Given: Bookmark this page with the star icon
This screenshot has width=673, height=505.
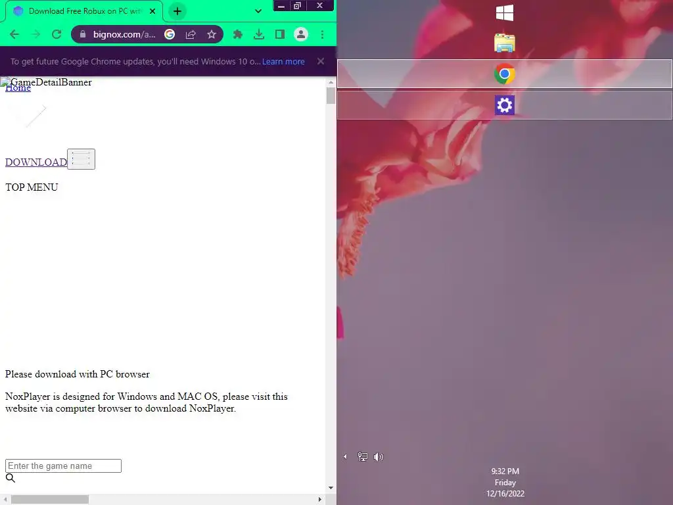Looking at the screenshot, I should tap(212, 34).
